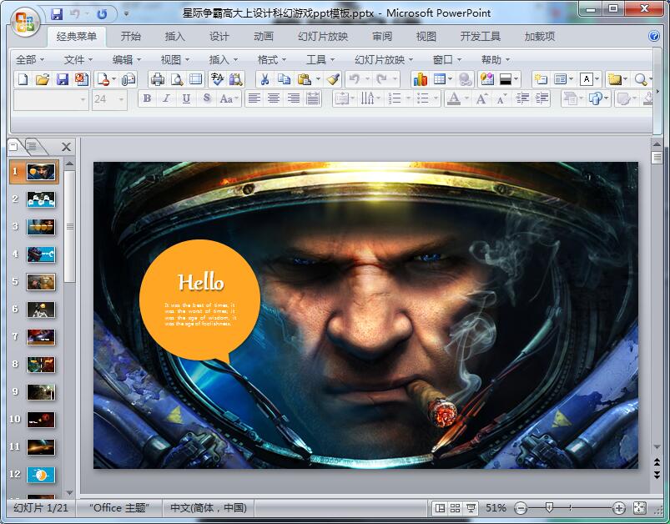Increase list indent level icon
670x524 pixels.
[x=542, y=99]
